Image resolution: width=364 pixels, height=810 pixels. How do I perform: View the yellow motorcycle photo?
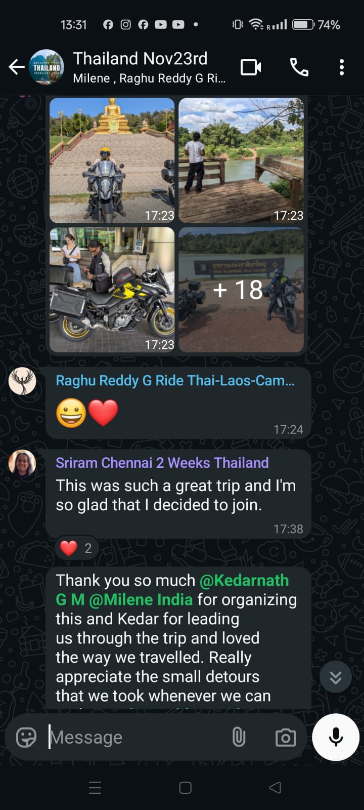click(112, 290)
